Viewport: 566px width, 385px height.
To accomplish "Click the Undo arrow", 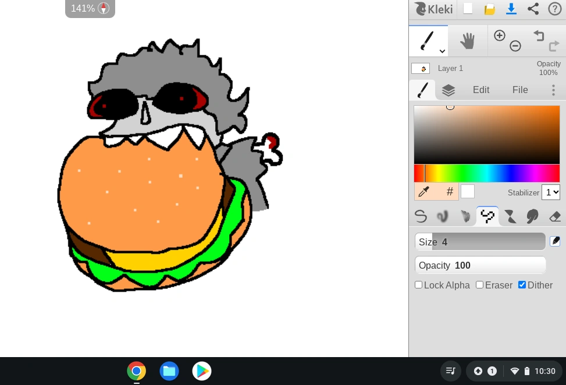I will [x=539, y=35].
